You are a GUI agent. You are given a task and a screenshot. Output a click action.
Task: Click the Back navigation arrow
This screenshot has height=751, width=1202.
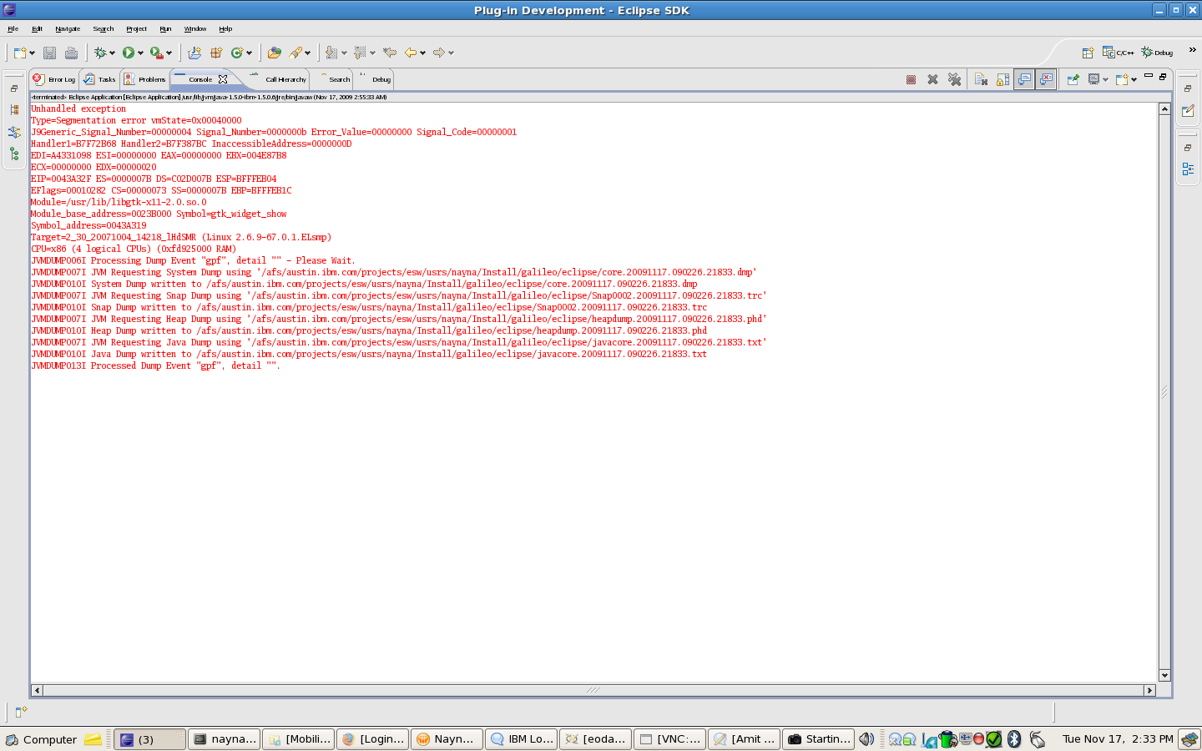[x=411, y=53]
